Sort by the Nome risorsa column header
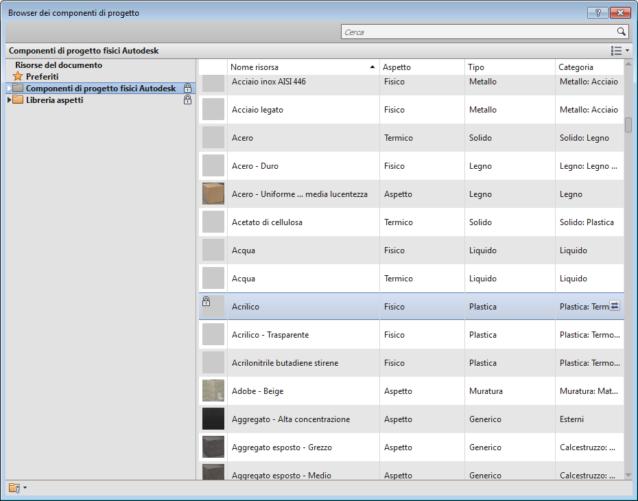Image resolution: width=638 pixels, height=501 pixels. click(303, 67)
